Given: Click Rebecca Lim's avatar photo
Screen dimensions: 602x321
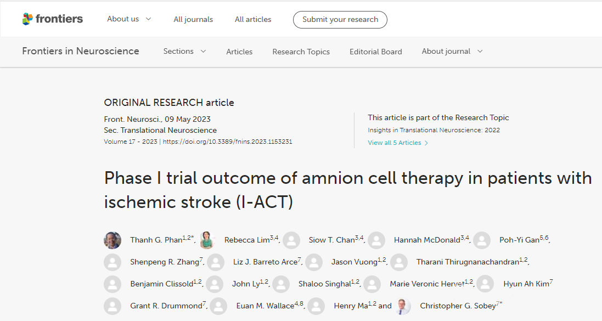Looking at the screenshot, I should click(207, 240).
